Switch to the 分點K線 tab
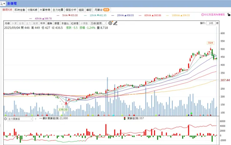 32,10
